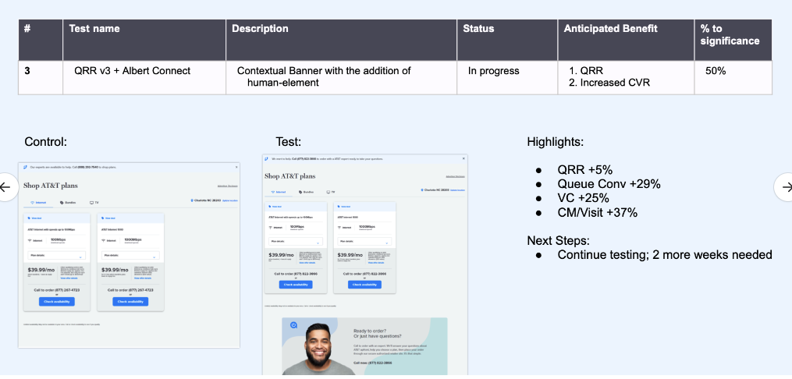Click 'View offer details' in first Control card

coord(69,278)
